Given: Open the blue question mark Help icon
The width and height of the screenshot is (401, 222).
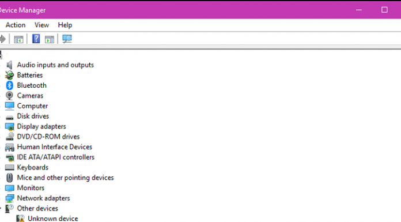Looking at the screenshot, I should click(36, 39).
